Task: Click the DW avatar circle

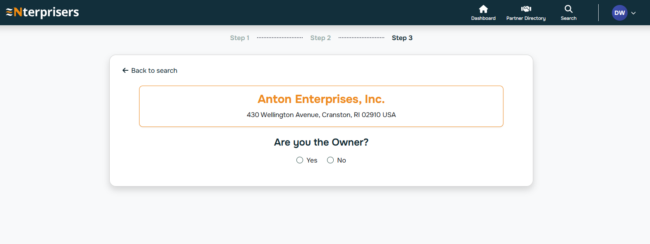Action: tap(619, 12)
